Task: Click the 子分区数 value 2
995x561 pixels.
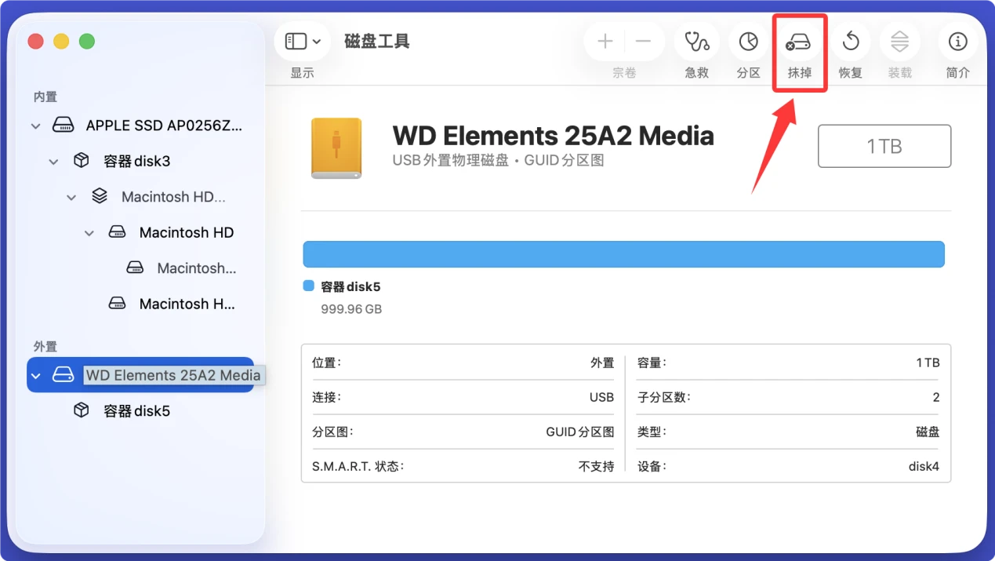Action: pyautogui.click(x=936, y=397)
